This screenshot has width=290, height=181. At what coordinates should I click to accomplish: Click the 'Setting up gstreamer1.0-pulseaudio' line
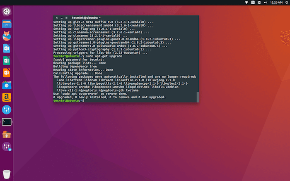110,46
